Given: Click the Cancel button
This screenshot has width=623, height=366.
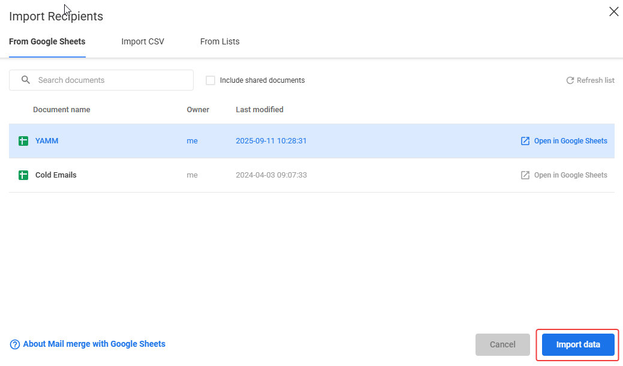Looking at the screenshot, I should [502, 344].
